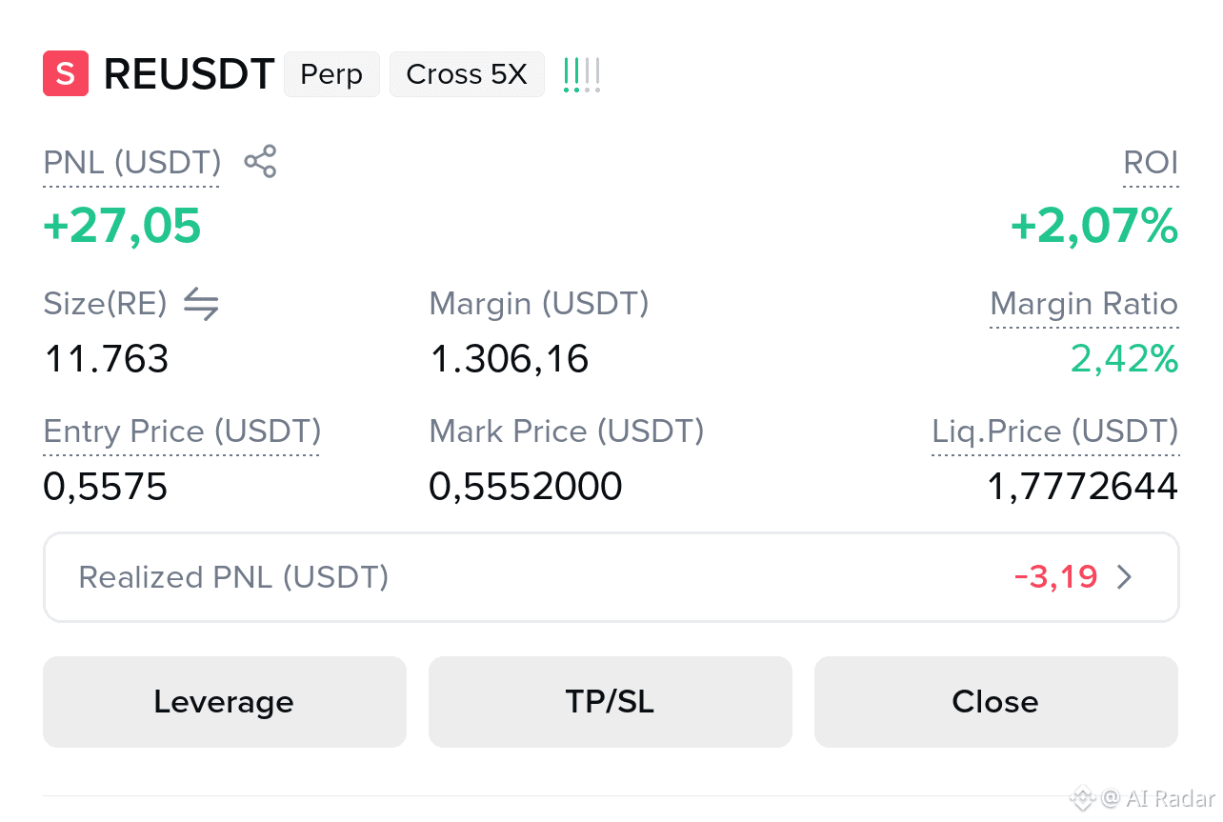Screen dimensions: 1223x822
Task: Click the Size(RE) label
Action: click(105, 304)
